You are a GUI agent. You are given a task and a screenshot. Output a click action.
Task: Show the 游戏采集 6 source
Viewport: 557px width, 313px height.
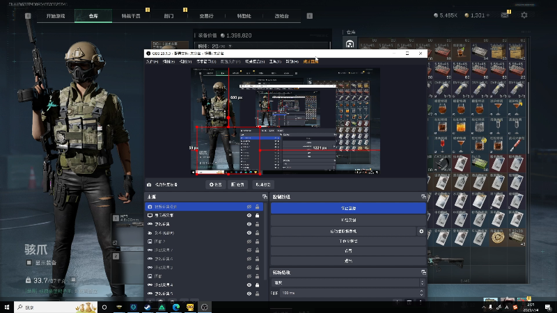[249, 259]
